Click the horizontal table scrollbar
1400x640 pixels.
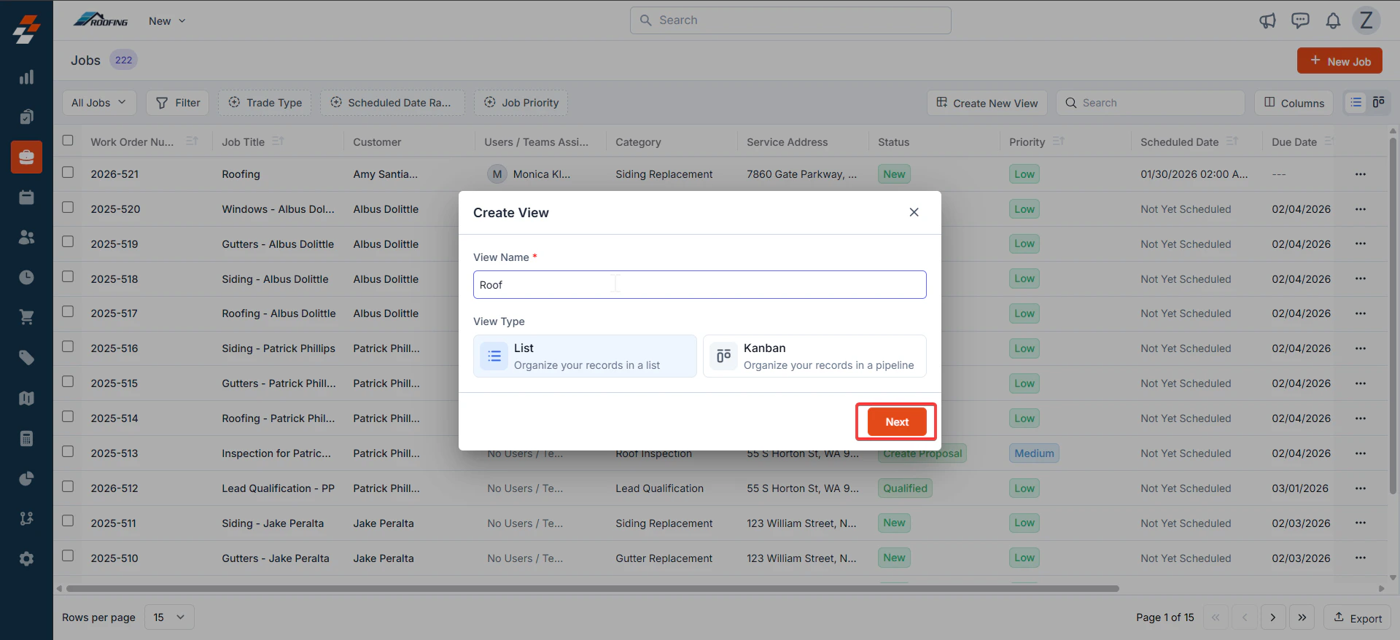[x=592, y=588]
